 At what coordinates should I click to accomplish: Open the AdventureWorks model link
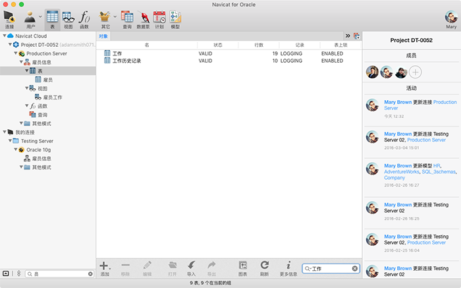point(402,172)
